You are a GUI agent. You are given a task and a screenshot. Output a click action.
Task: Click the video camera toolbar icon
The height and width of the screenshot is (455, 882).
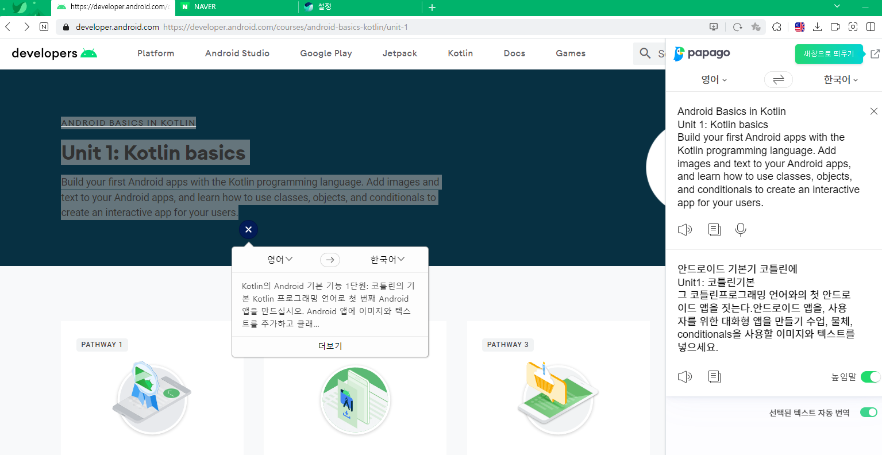[x=835, y=27]
